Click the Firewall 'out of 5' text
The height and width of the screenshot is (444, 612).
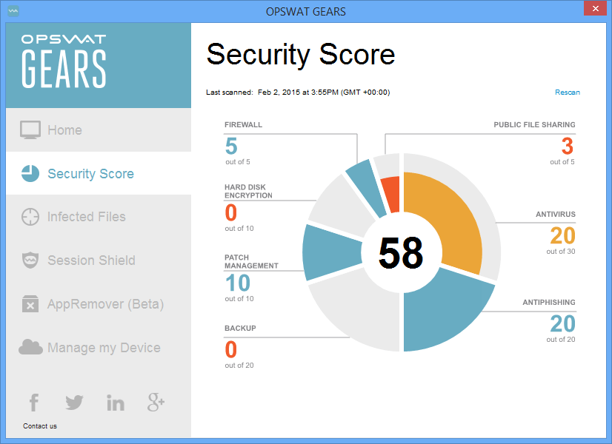[x=237, y=162]
